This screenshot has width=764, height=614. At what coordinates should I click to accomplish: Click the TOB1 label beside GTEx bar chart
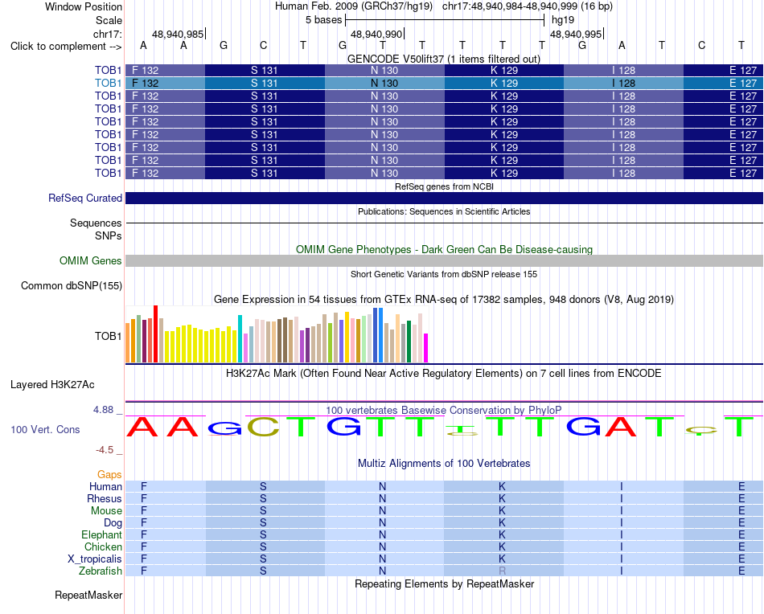point(109,336)
